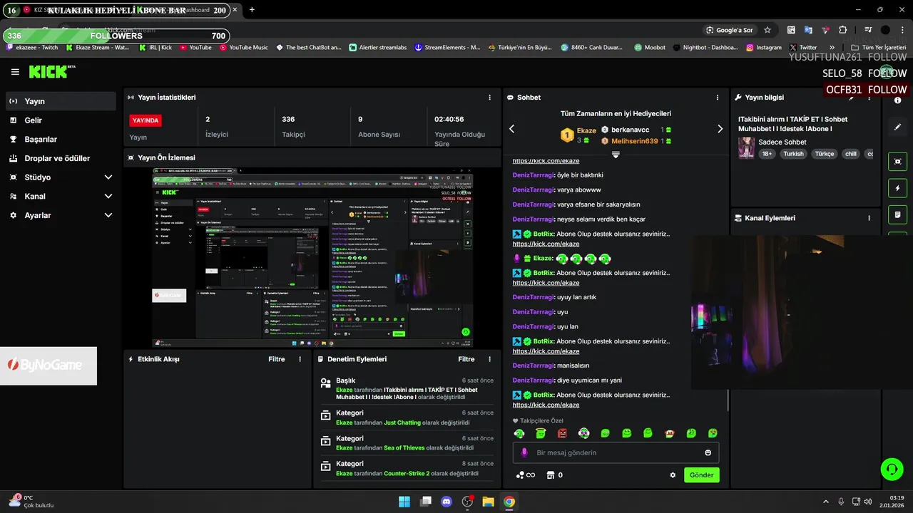The width and height of the screenshot is (913, 513).
Task: Bookmark this page with star icon
Action: (x=767, y=30)
